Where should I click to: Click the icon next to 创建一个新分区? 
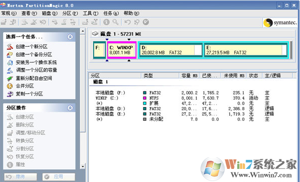coord(10,47)
